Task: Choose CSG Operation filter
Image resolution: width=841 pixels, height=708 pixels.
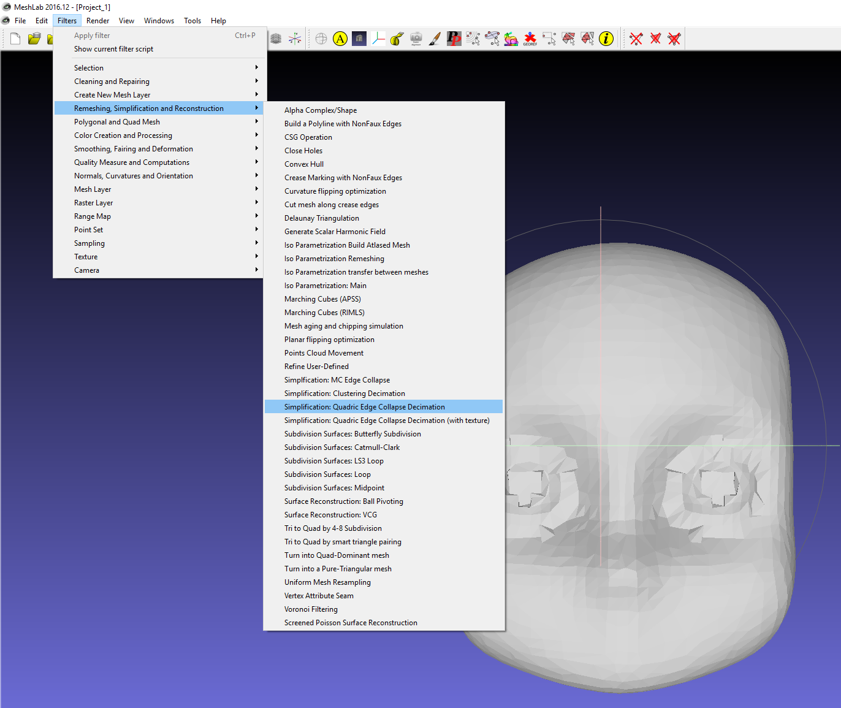Action: click(384, 137)
